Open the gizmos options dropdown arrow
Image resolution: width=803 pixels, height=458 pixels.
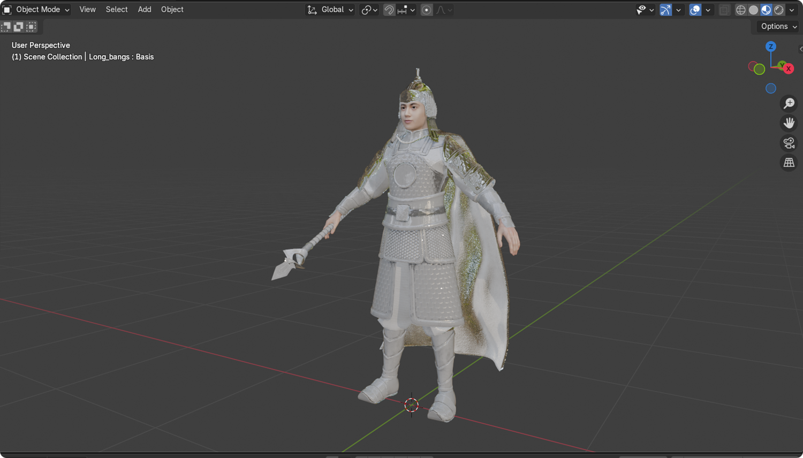(678, 10)
